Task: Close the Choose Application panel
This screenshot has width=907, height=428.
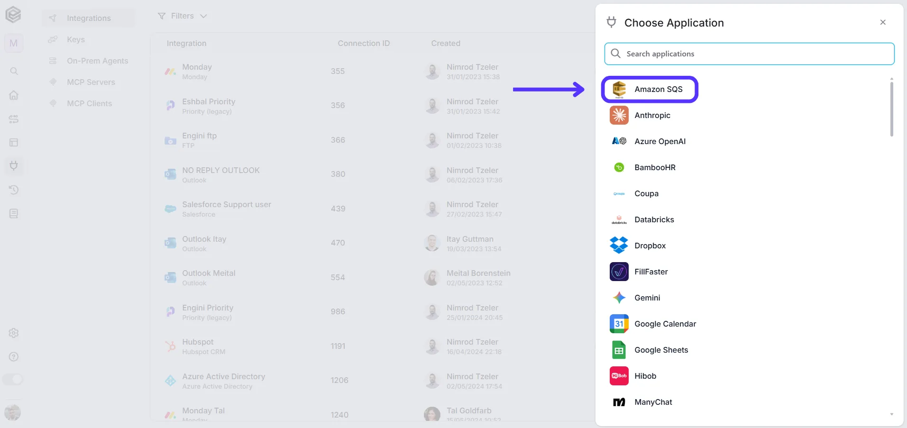Action: 883,22
